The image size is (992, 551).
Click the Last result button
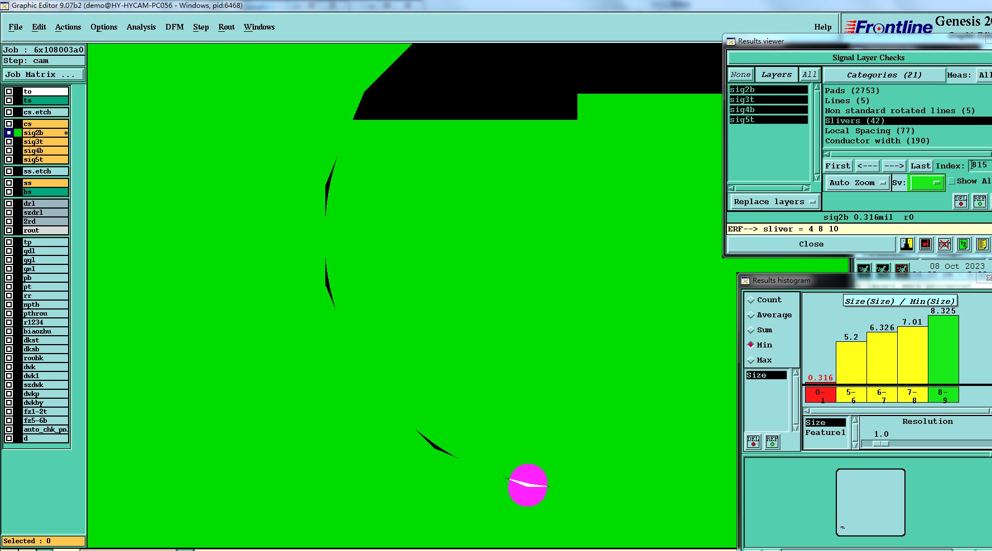click(x=921, y=166)
